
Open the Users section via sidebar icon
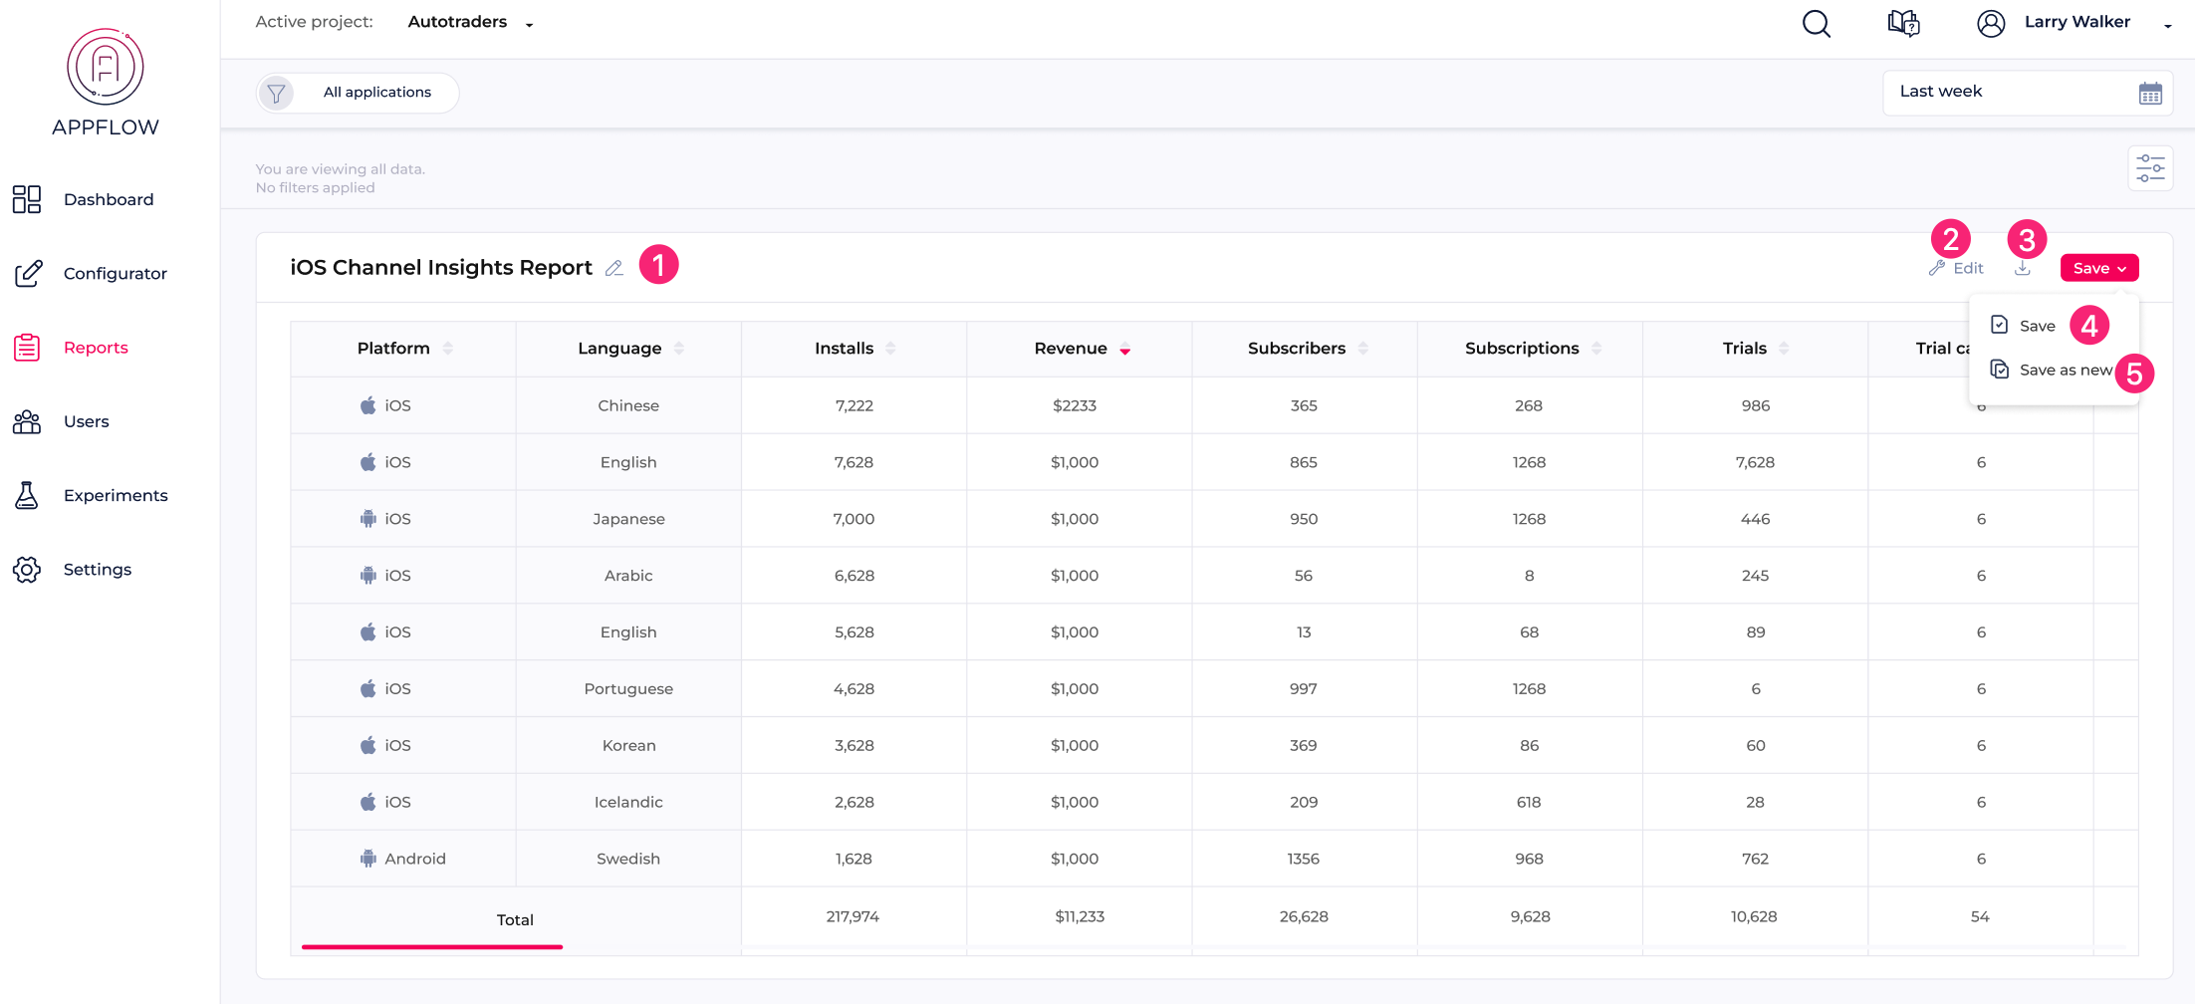[27, 421]
